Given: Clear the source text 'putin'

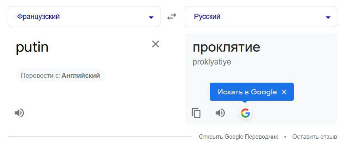Looking at the screenshot, I should 155,44.
